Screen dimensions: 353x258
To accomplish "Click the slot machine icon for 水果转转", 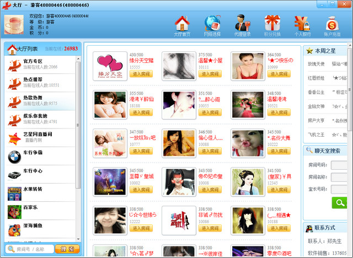I will pos(14,193).
